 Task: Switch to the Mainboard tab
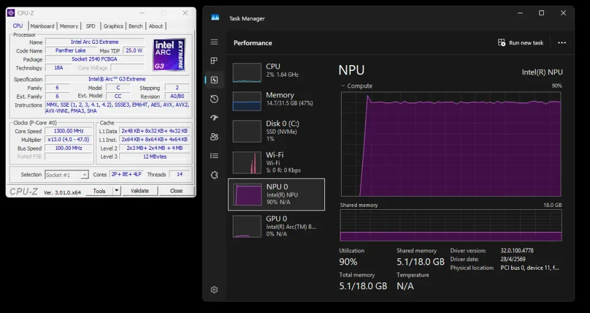(42, 26)
